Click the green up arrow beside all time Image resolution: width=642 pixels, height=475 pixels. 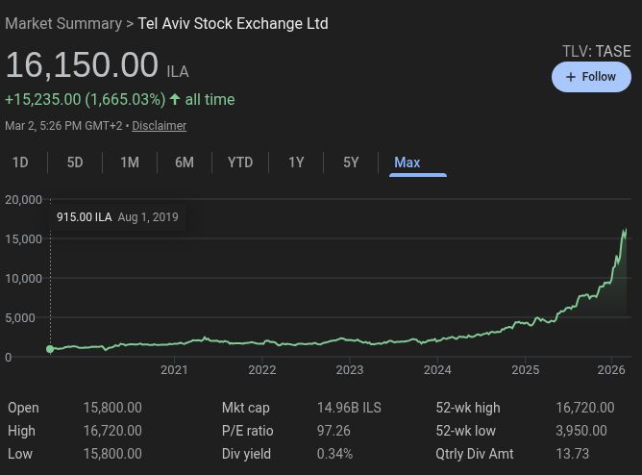(x=174, y=99)
